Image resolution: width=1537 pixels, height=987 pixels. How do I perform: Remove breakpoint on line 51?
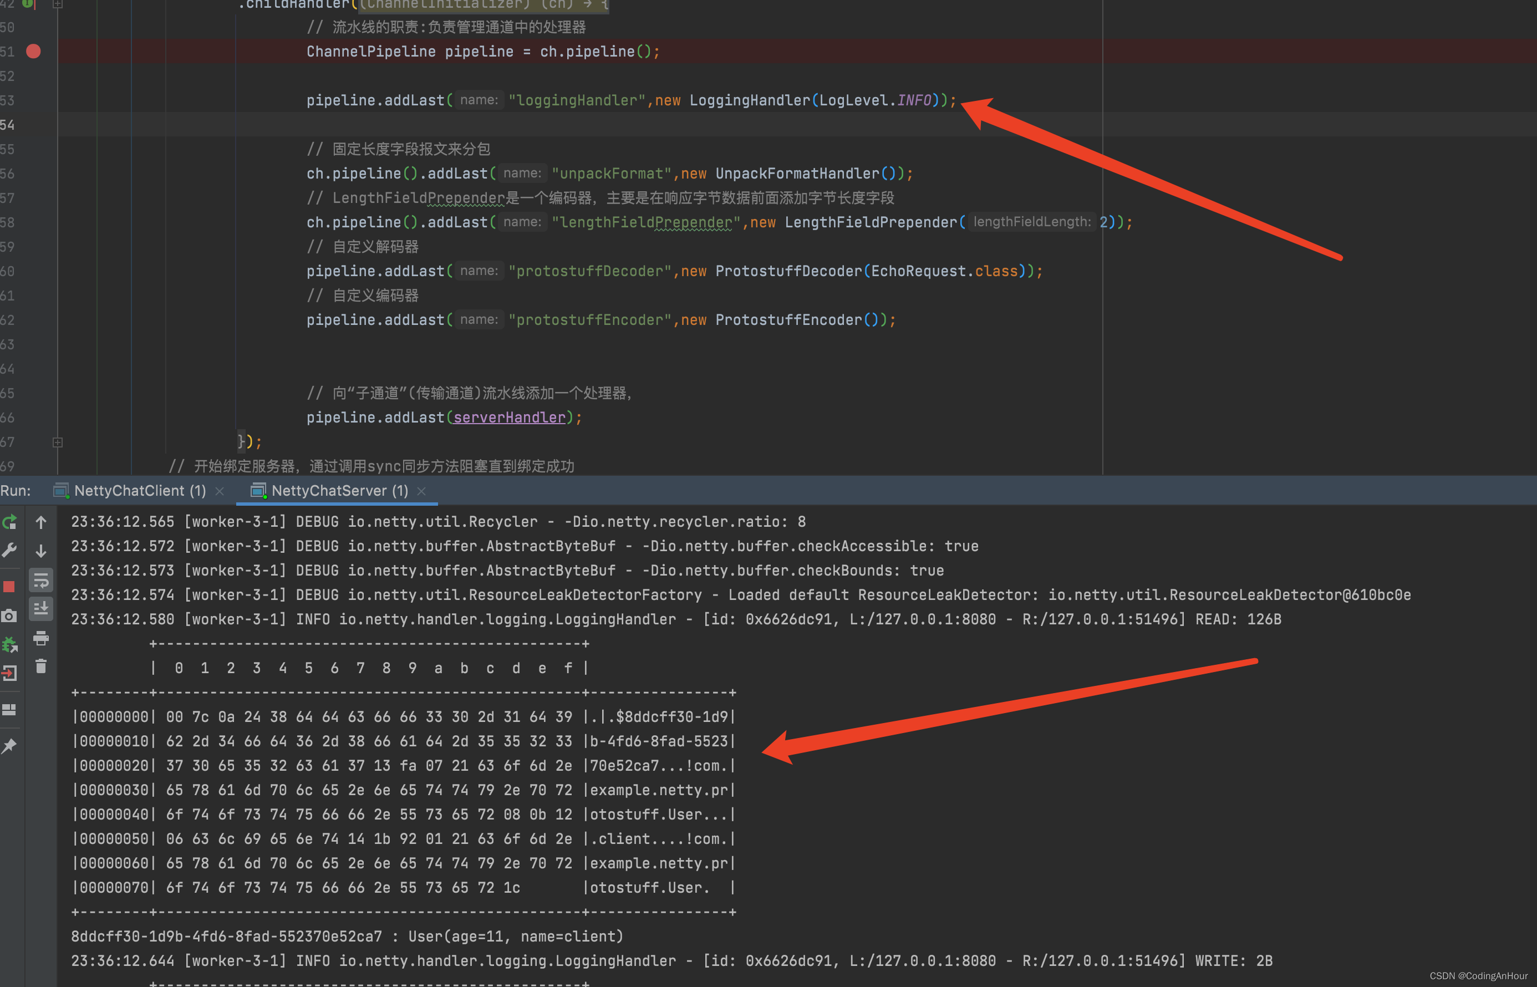pos(33,51)
